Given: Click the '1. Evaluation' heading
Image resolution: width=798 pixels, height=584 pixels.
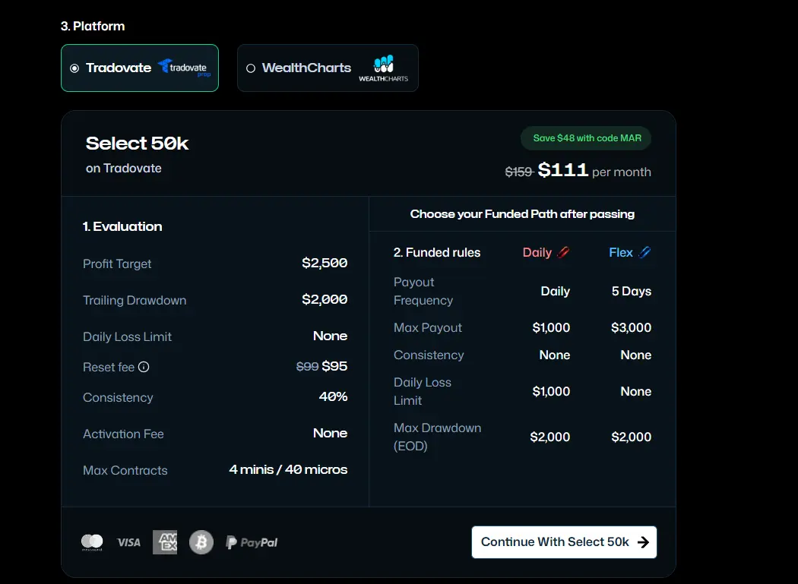Looking at the screenshot, I should pos(122,226).
